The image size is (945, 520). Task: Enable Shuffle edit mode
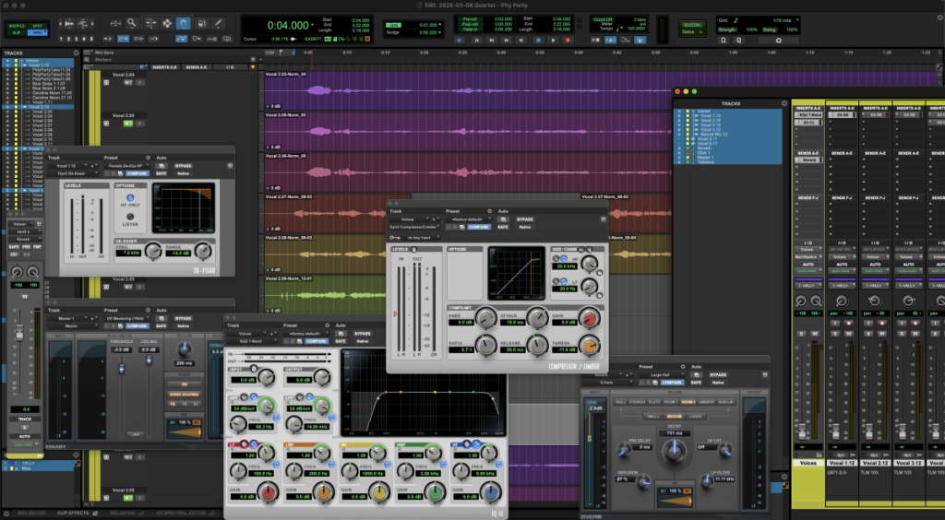point(17,26)
